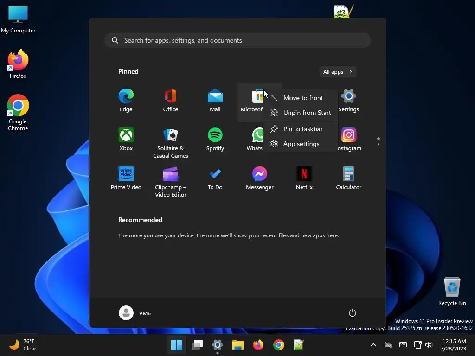Image resolution: width=475 pixels, height=356 pixels.
Task: Launch Messenger from pinned apps
Action: coord(260,178)
